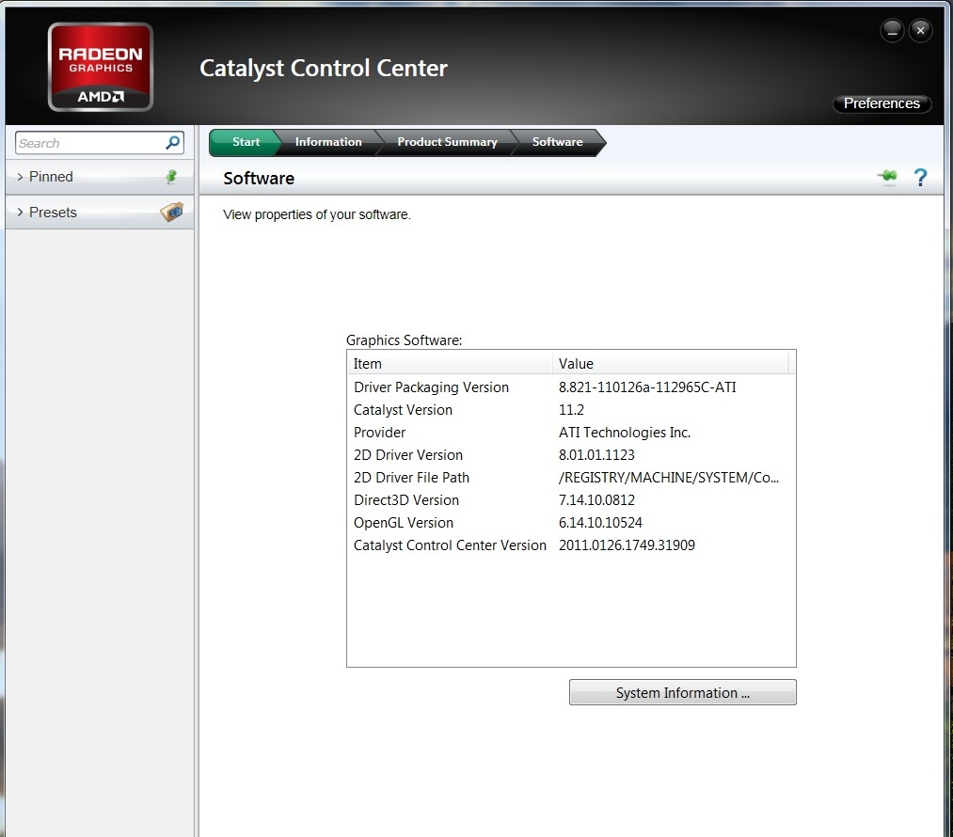Image resolution: width=953 pixels, height=837 pixels.
Task: Select the Provider row label
Action: tap(379, 433)
